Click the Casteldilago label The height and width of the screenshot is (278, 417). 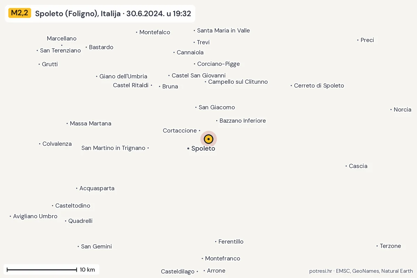pos(178,271)
